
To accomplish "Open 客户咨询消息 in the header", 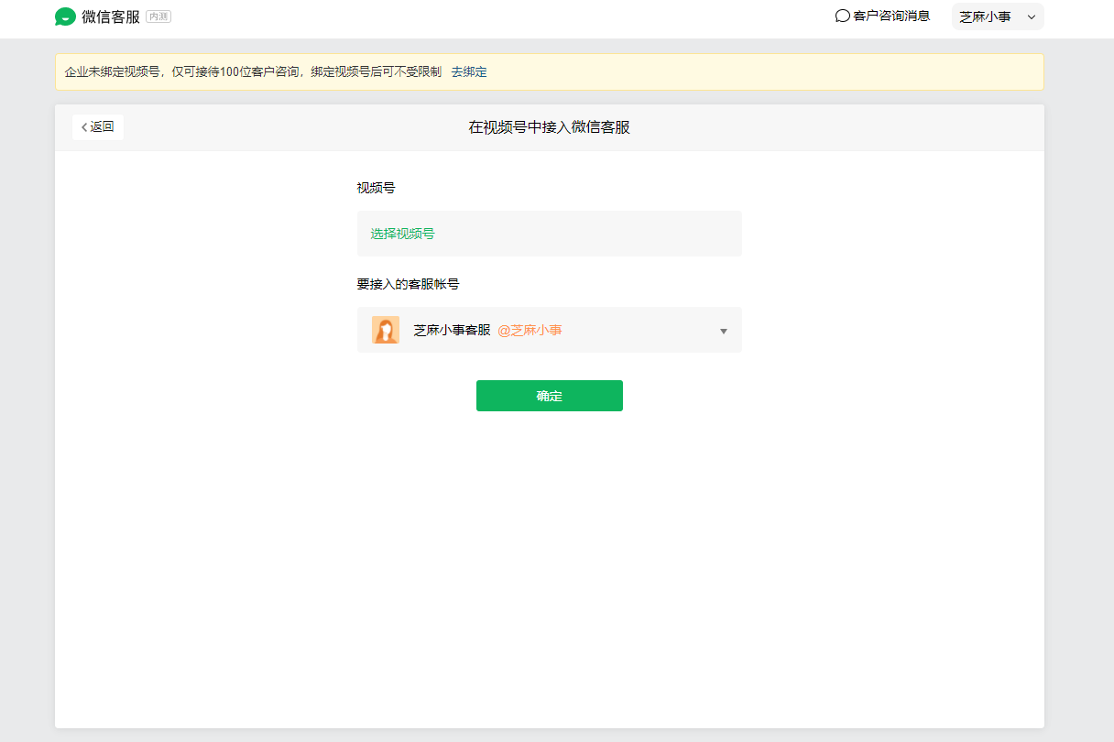I will click(883, 16).
